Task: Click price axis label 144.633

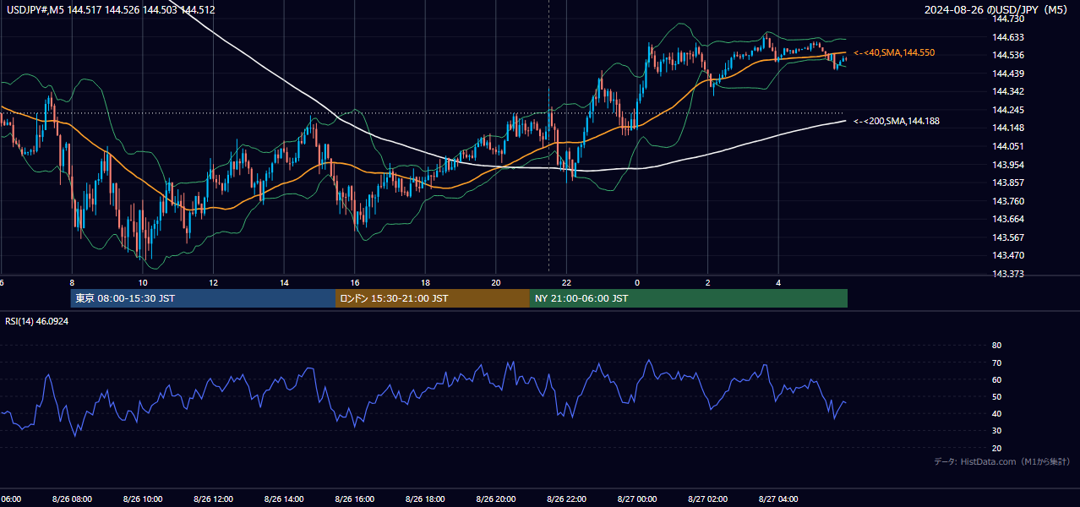Action: [x=1007, y=37]
